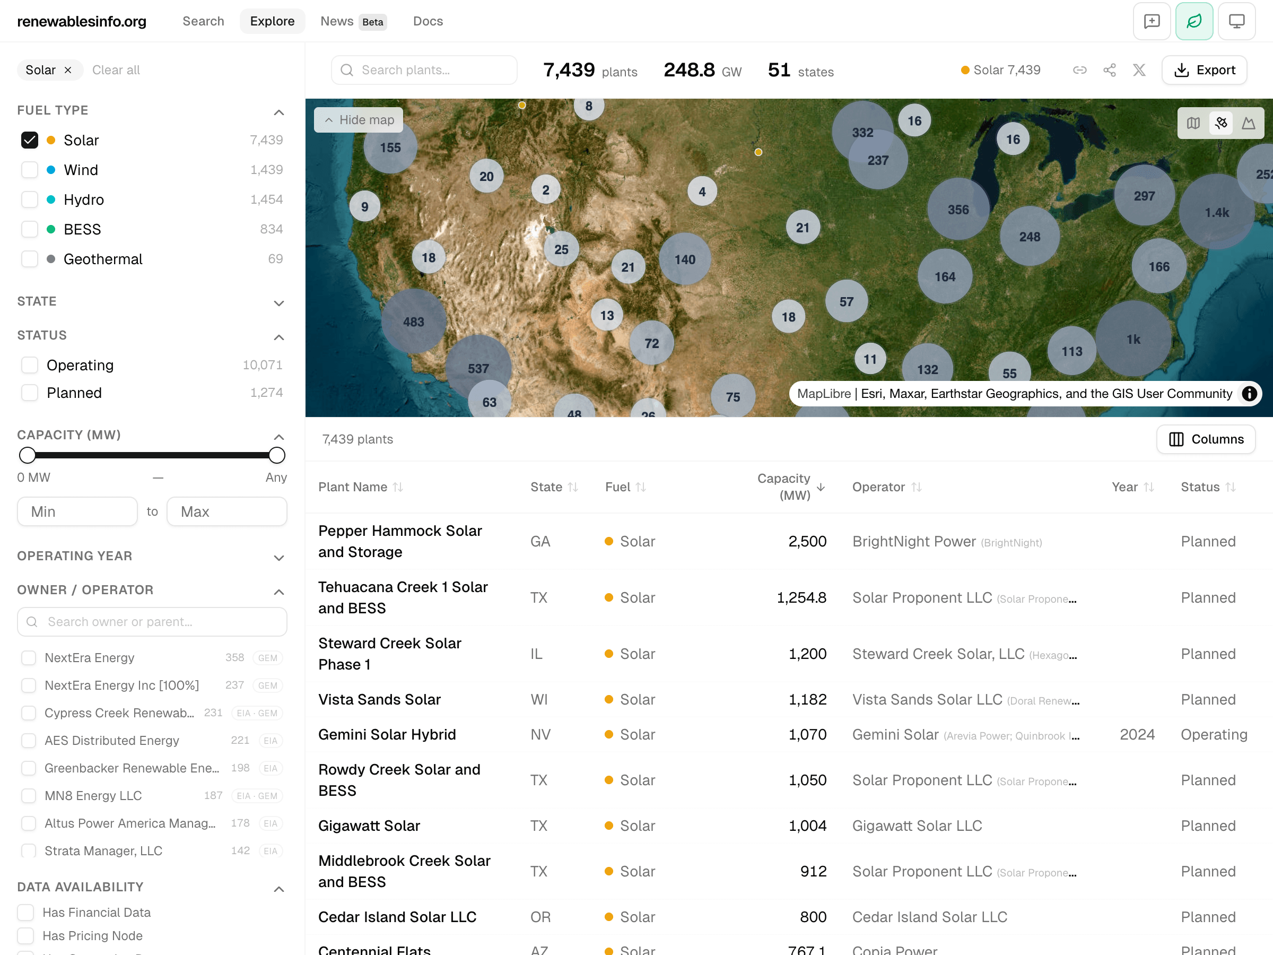Click the Search plants input field
Image resolution: width=1273 pixels, height=955 pixels.
coord(424,70)
